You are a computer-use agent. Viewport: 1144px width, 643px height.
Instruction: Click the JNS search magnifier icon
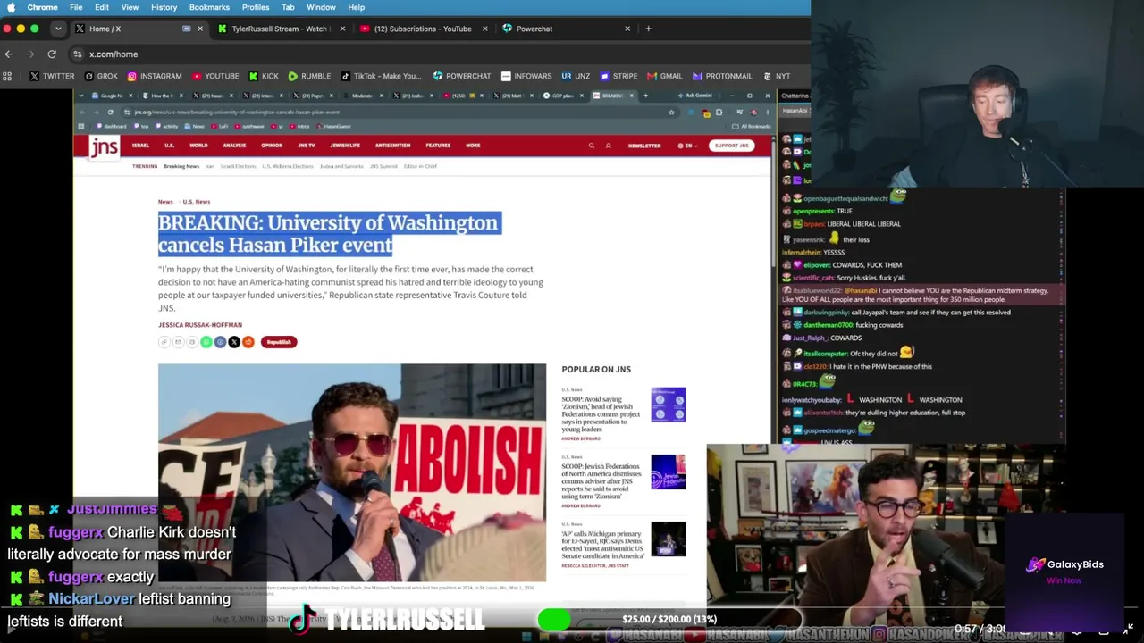click(x=591, y=146)
